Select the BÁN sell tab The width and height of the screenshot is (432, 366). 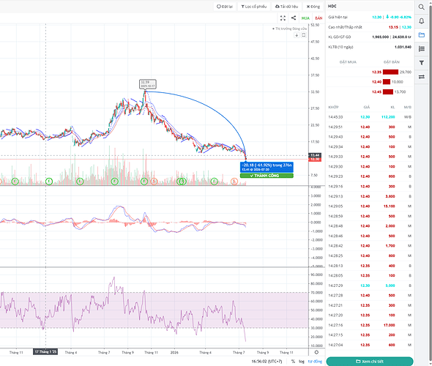(319, 18)
